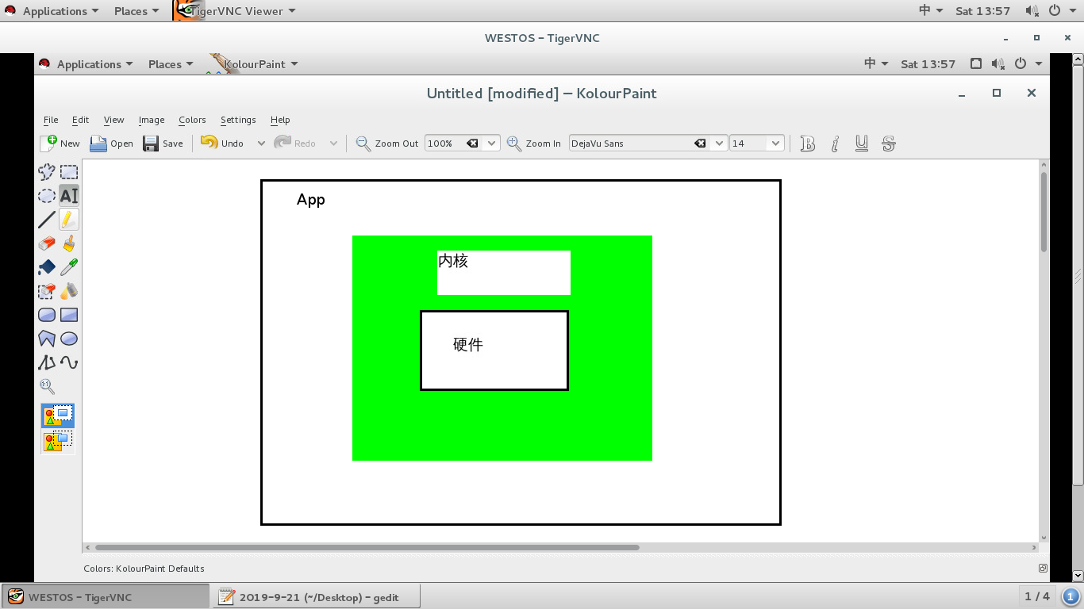The image size is (1084, 609).
Task: Click the horizontal canvas scrollbar
Action: 367,547
